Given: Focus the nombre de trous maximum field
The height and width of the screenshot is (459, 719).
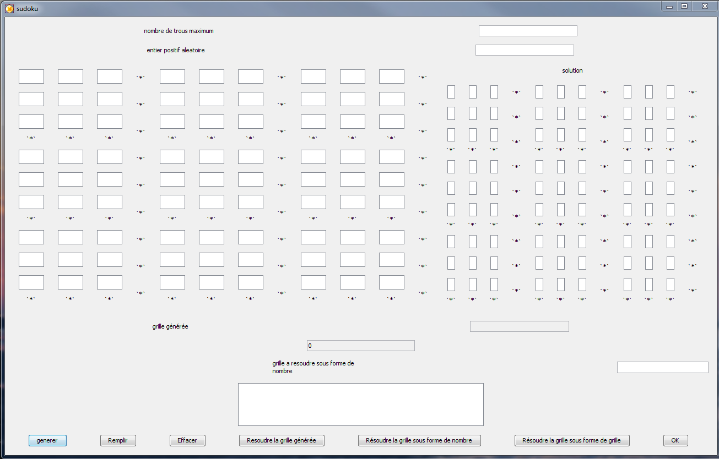Looking at the screenshot, I should click(527, 31).
